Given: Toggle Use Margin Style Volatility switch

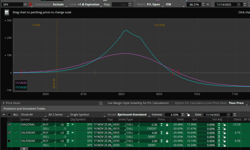Looking at the screenshot, I should 102,103.
